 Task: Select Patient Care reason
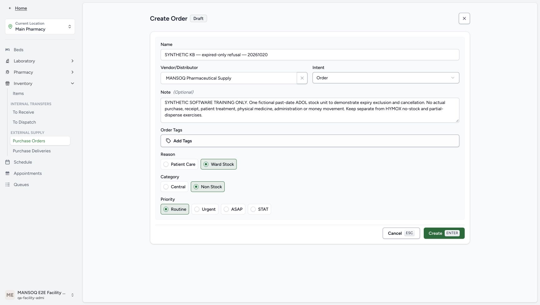[179, 164]
